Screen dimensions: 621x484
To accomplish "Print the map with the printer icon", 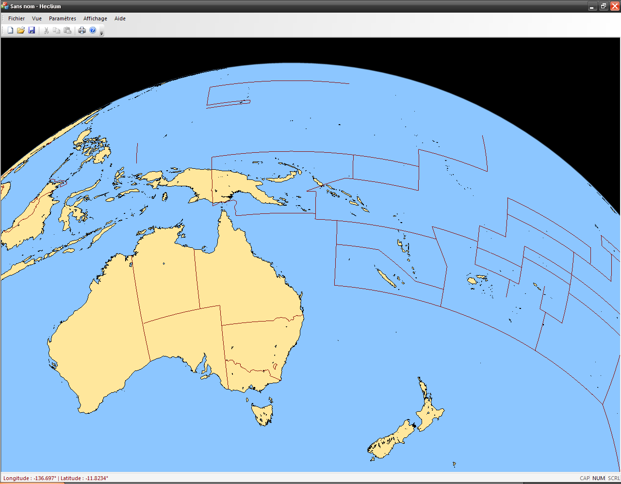I will 82,31.
